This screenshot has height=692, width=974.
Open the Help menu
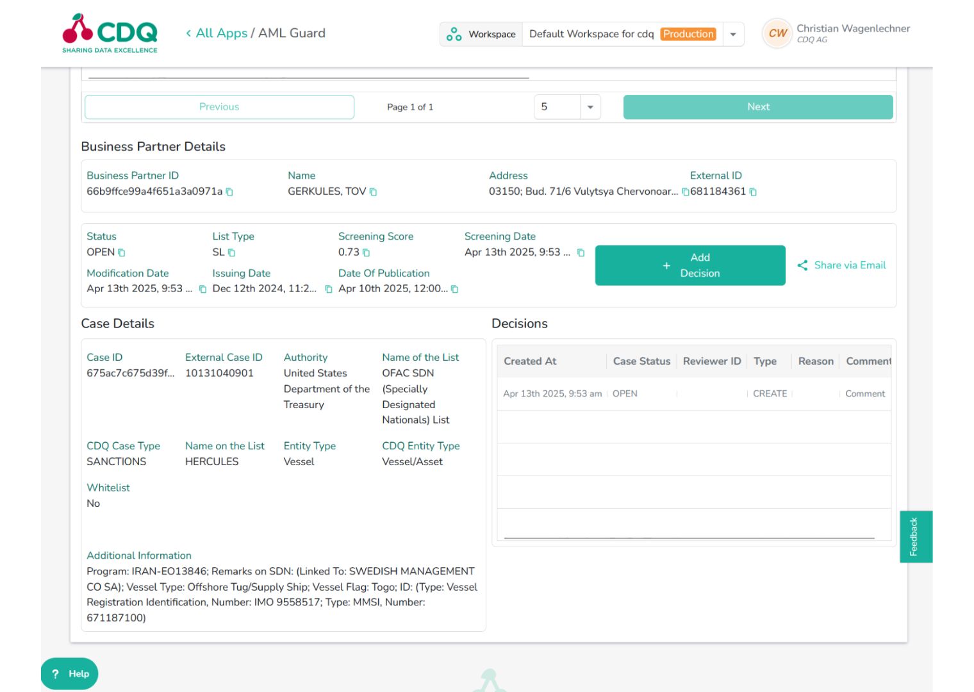(69, 673)
